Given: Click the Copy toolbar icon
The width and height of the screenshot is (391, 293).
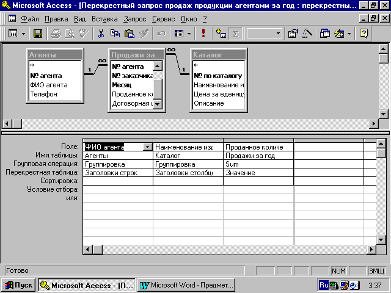Looking at the screenshot, I should [x=115, y=34].
